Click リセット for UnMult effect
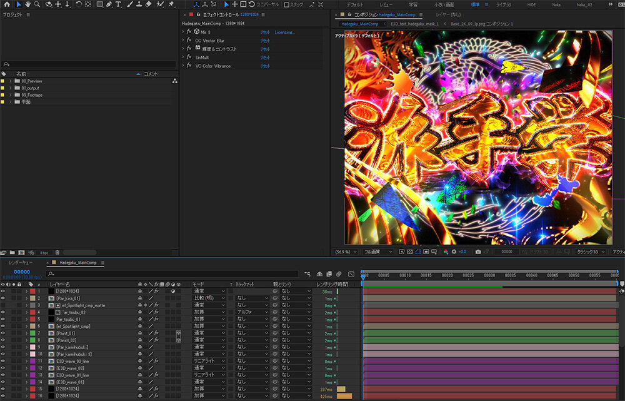The height and width of the screenshot is (401, 625). 265,57
